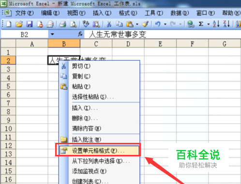The width and height of the screenshot is (241, 184).
Task: Click the Redo arrow icon
Action: pos(173,24)
